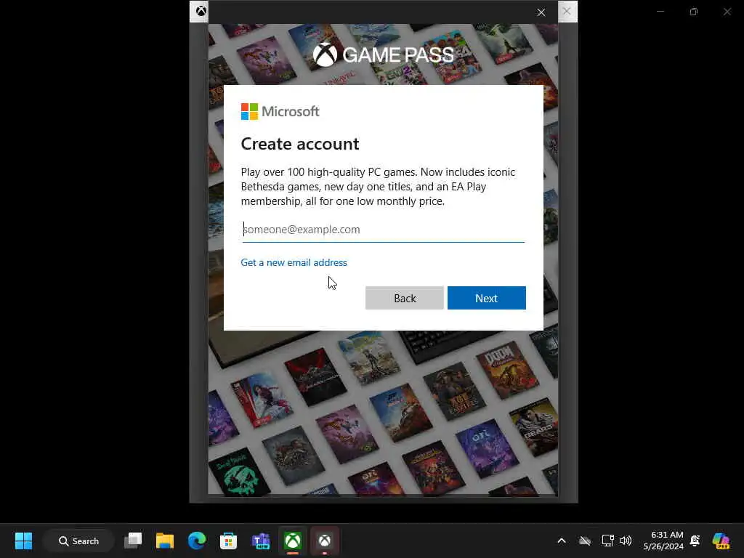Open the notification bell in the tray

tap(695, 541)
